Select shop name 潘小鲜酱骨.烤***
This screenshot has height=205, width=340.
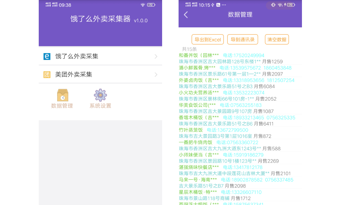click(x=197, y=68)
